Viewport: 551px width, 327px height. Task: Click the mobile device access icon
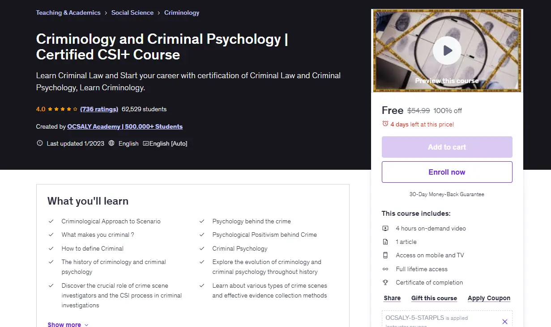click(385, 255)
